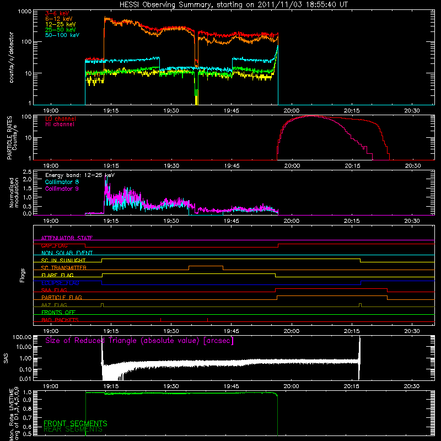Click the SC_IN_SUNLIGHT flag label
441x441 pixels.
(x=63, y=260)
